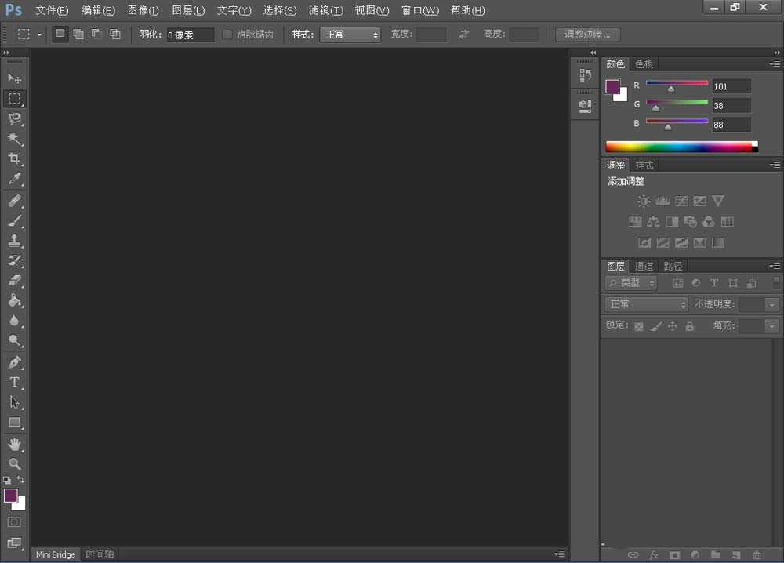Open the 样式 style dropdown
Viewport: 784px width, 563px height.
click(x=350, y=35)
